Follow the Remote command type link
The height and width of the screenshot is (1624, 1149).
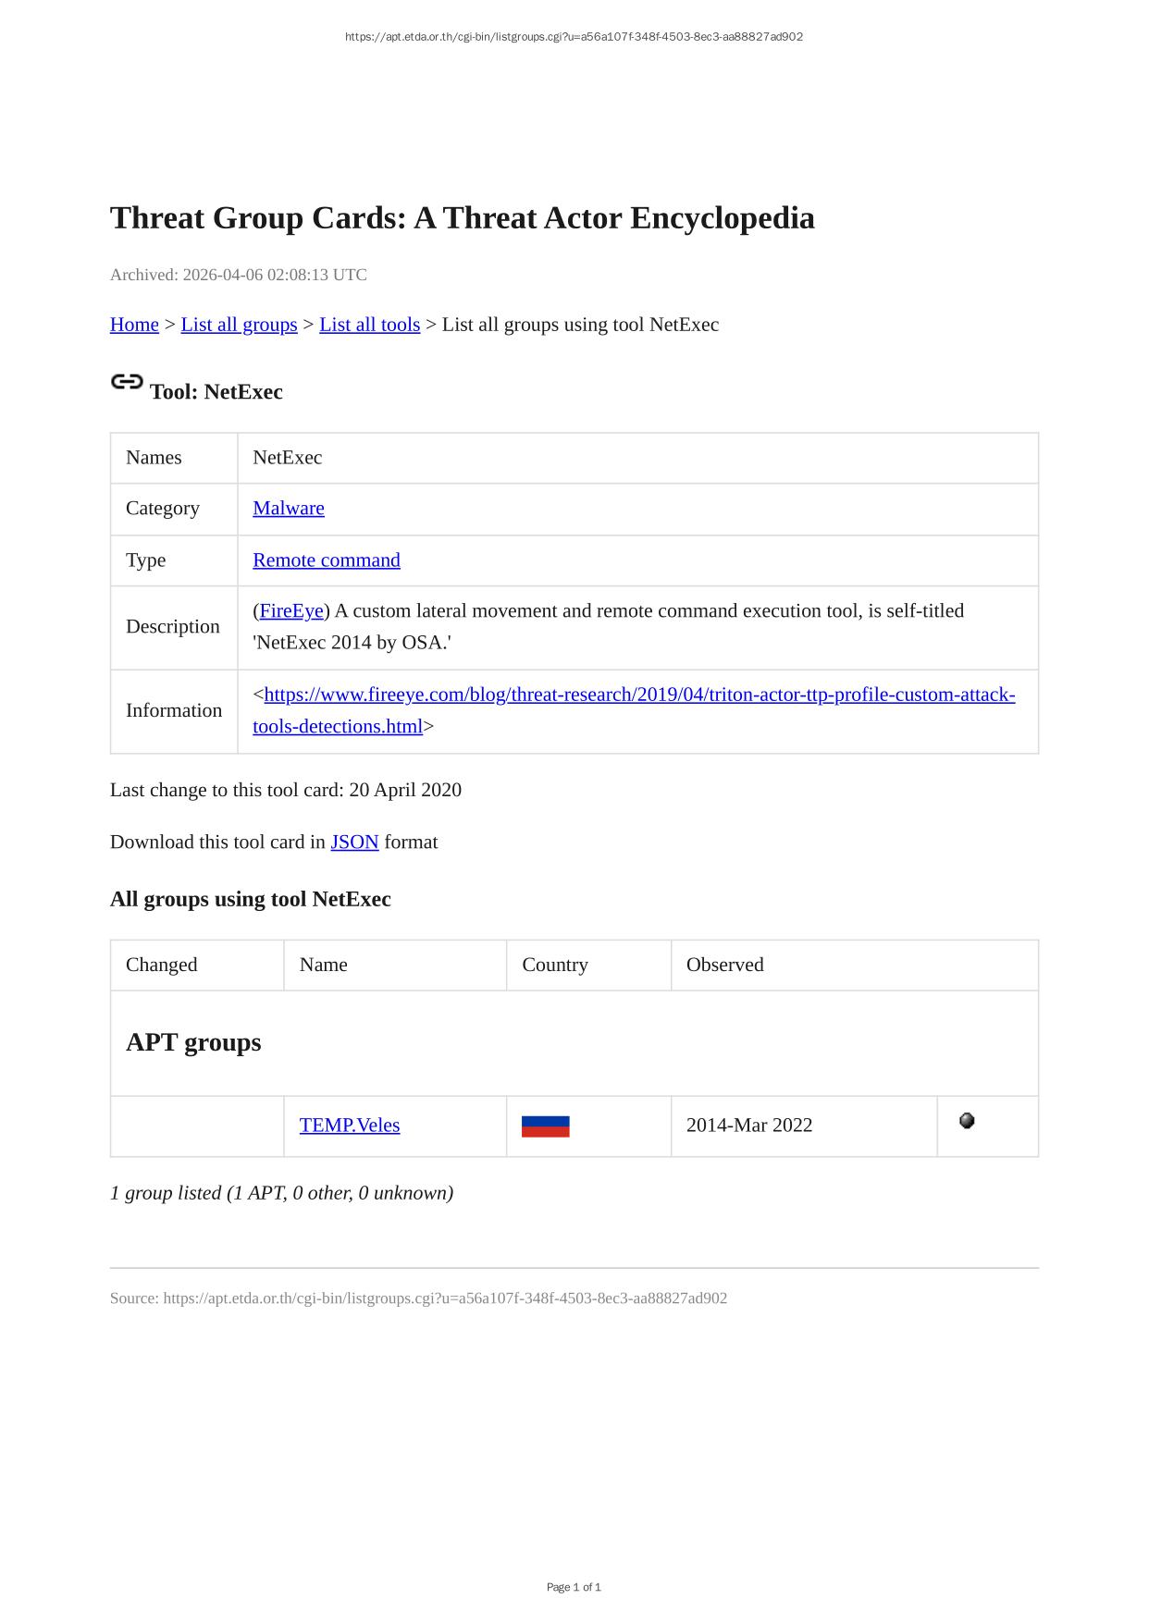pos(327,560)
